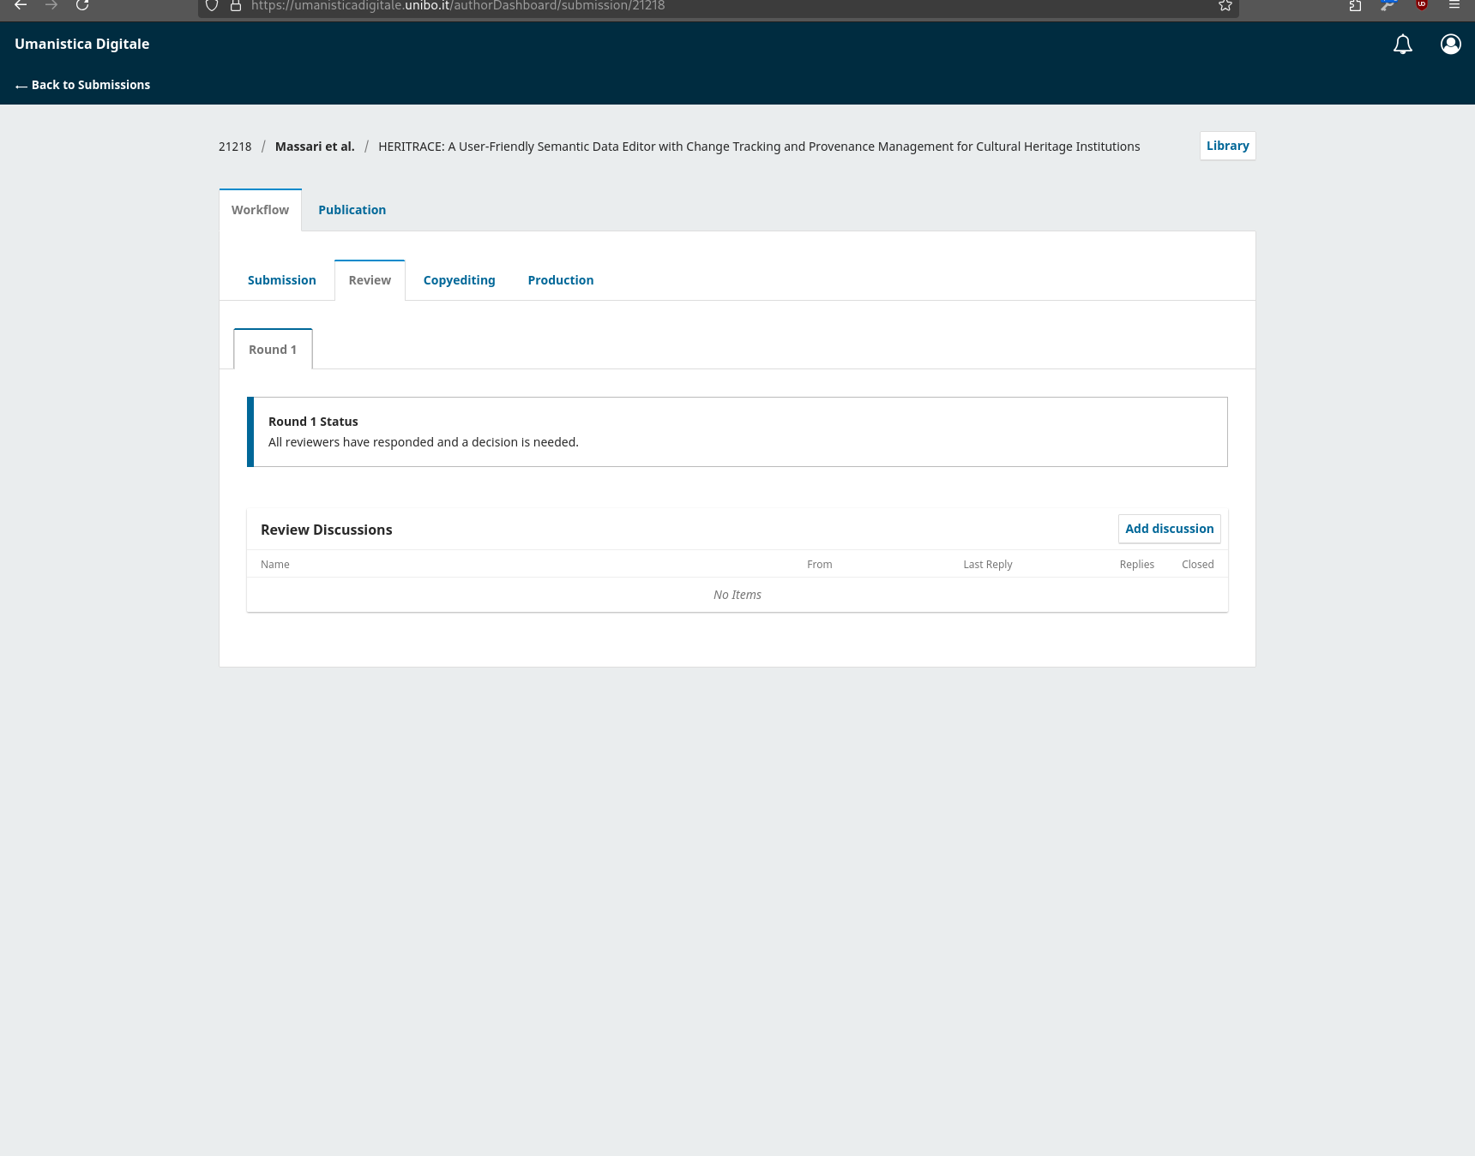This screenshot has height=1156, width=1475.
Task: Click the No Items placeholder text
Action: coord(737,595)
